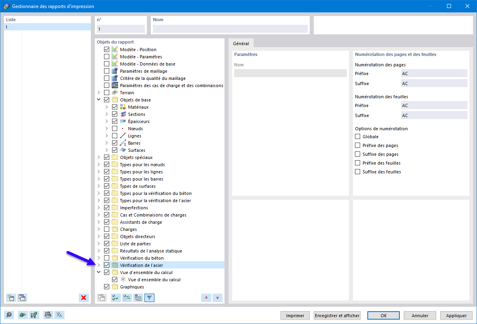Click the n° field
Viewport: 477px width, 324px height.
pos(121,29)
